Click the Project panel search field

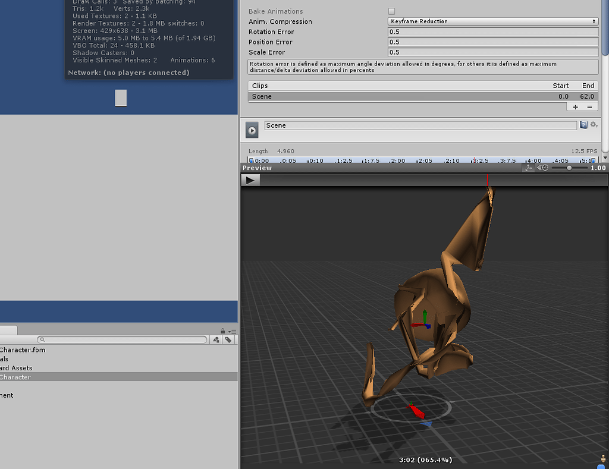pos(124,339)
